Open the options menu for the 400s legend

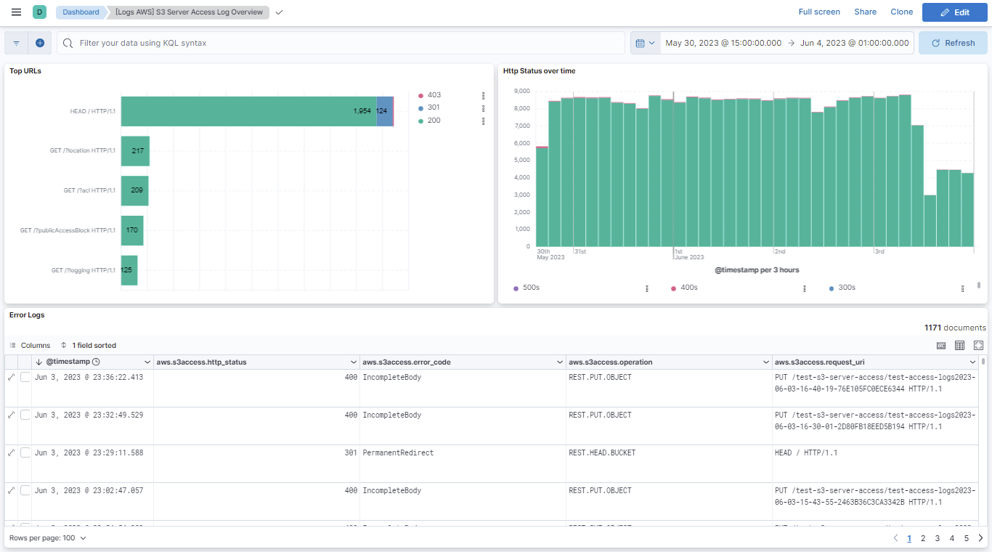point(804,288)
